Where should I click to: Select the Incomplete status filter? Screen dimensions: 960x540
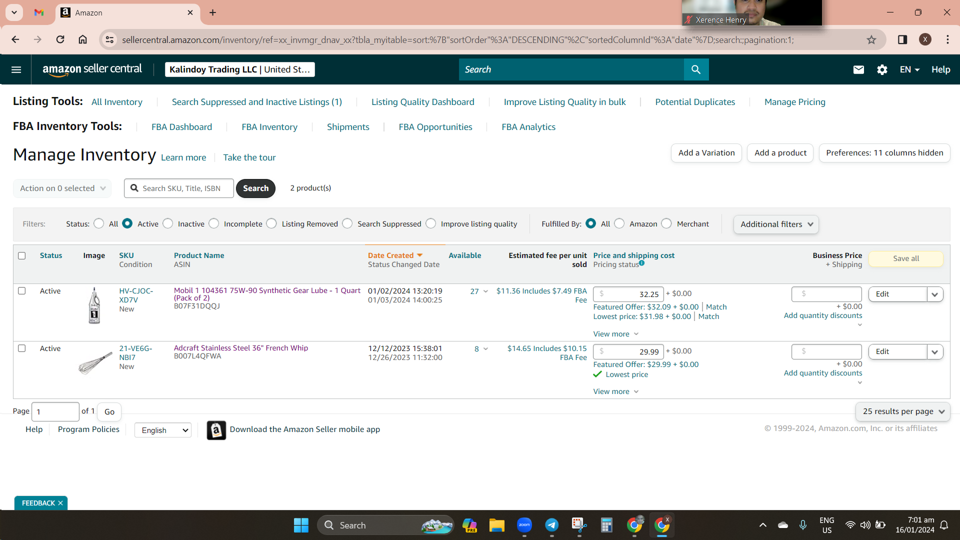click(214, 223)
